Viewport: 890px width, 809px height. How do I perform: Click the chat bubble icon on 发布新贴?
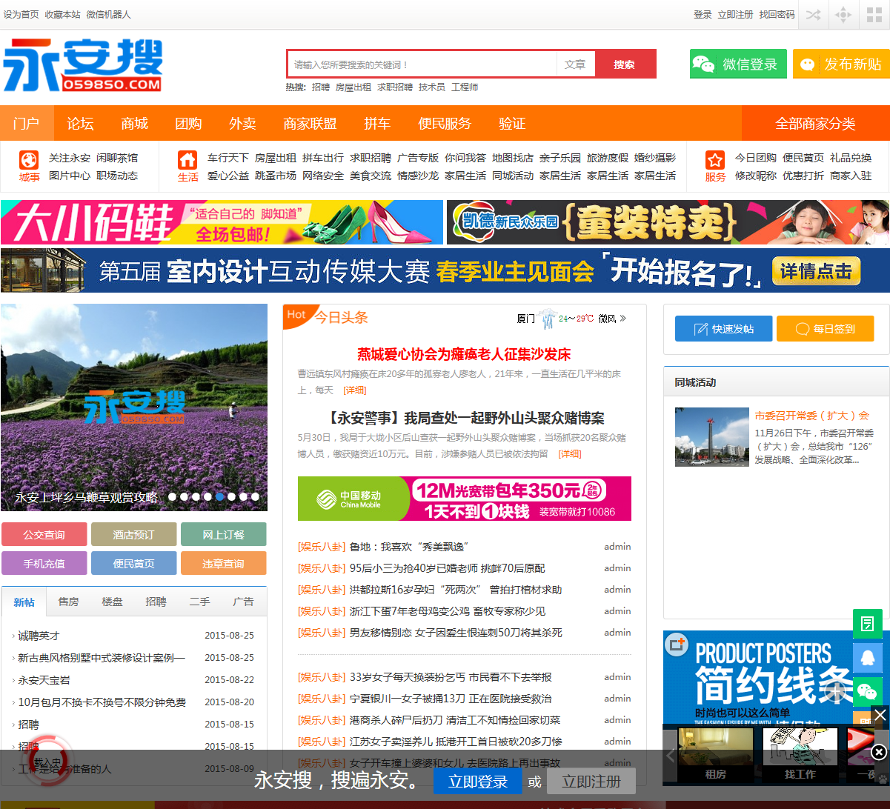pos(806,64)
